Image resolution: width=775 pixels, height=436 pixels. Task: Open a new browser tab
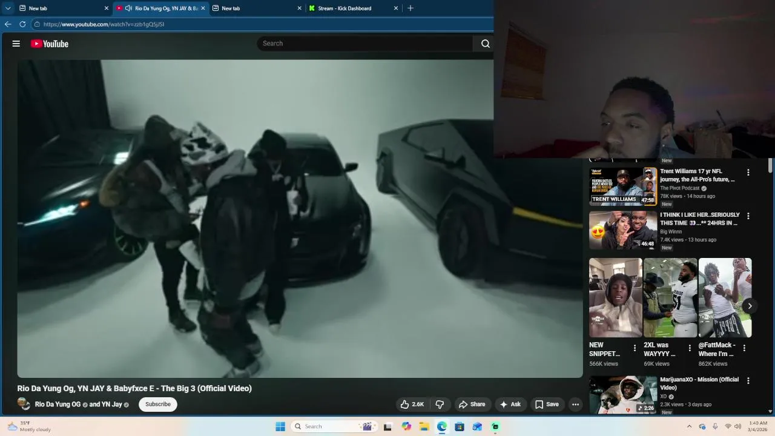point(411,8)
